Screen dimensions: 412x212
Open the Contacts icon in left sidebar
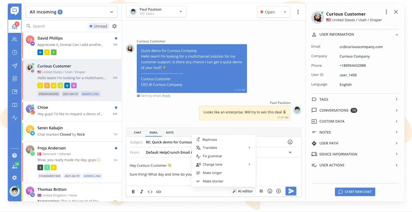click(15, 39)
